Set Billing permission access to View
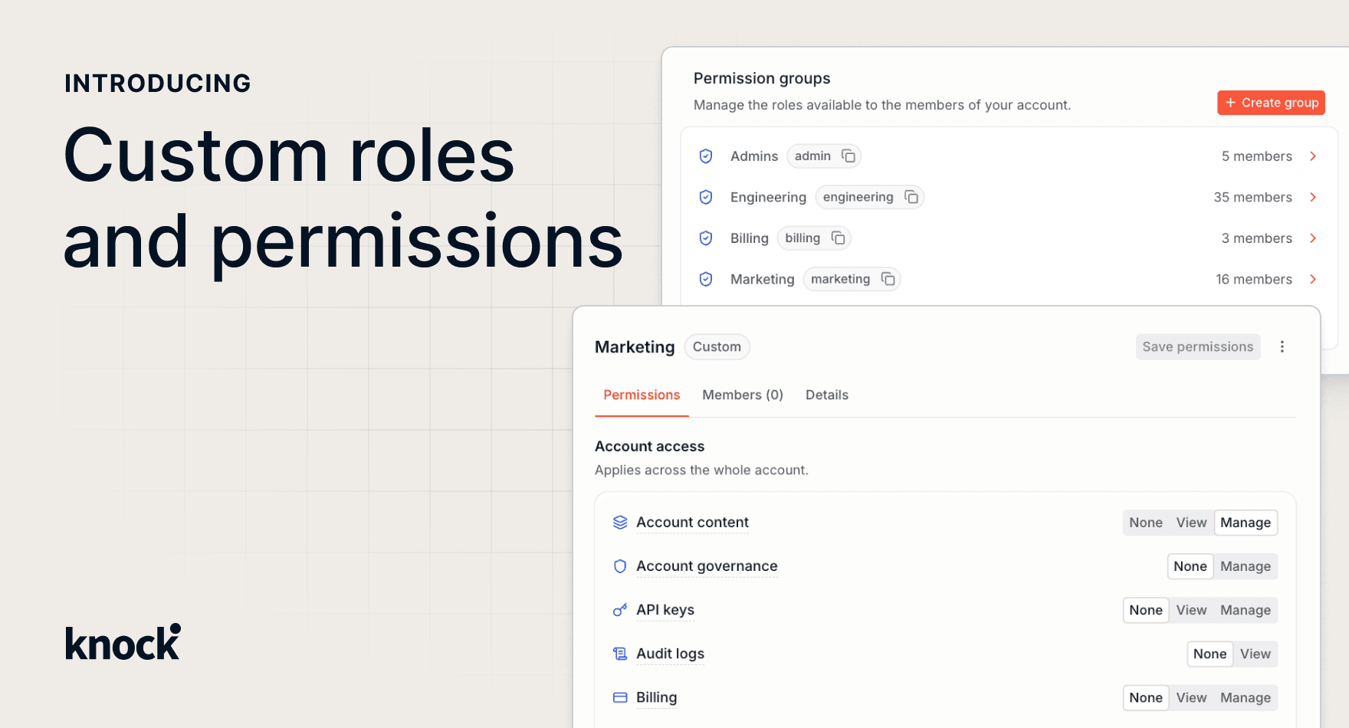Screen dimensions: 1349x728 coord(1192,697)
